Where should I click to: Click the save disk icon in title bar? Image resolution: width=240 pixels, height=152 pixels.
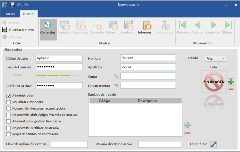pos(13,5)
